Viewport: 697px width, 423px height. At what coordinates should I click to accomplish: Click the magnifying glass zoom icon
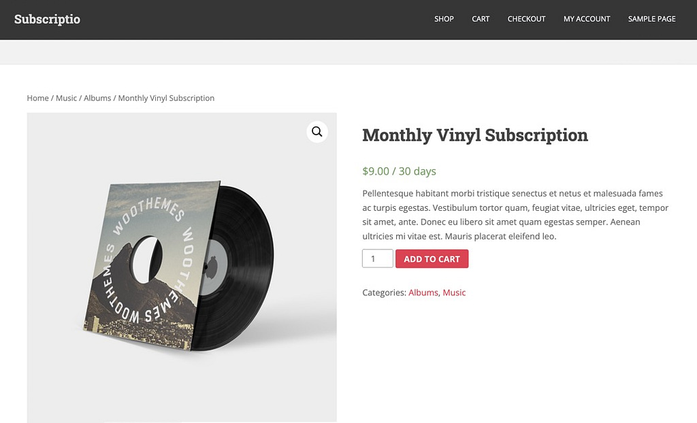click(317, 131)
